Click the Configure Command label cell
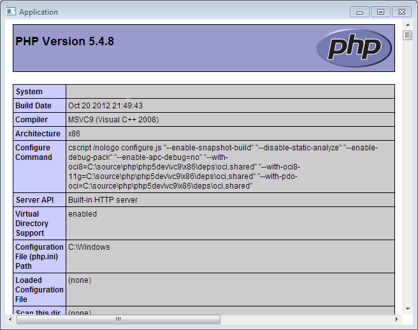Image resolution: width=418 pixels, height=330 pixels. pyautogui.click(x=39, y=153)
